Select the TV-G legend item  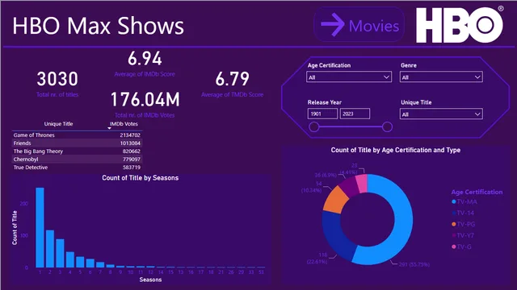(x=461, y=246)
